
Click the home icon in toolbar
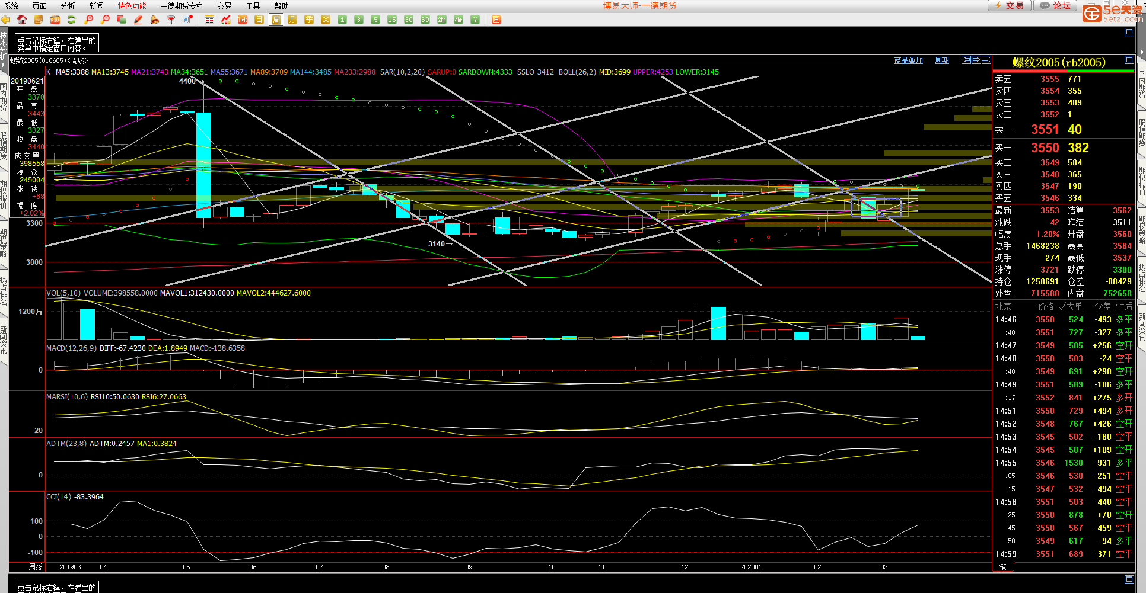click(22, 20)
